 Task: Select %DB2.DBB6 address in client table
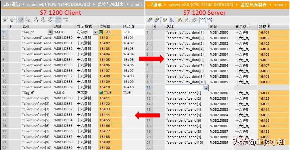point(65,131)
